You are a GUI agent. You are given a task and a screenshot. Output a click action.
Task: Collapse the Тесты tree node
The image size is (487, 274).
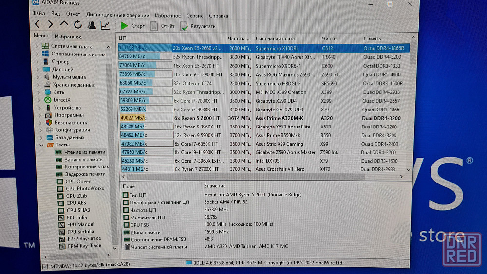(41, 145)
